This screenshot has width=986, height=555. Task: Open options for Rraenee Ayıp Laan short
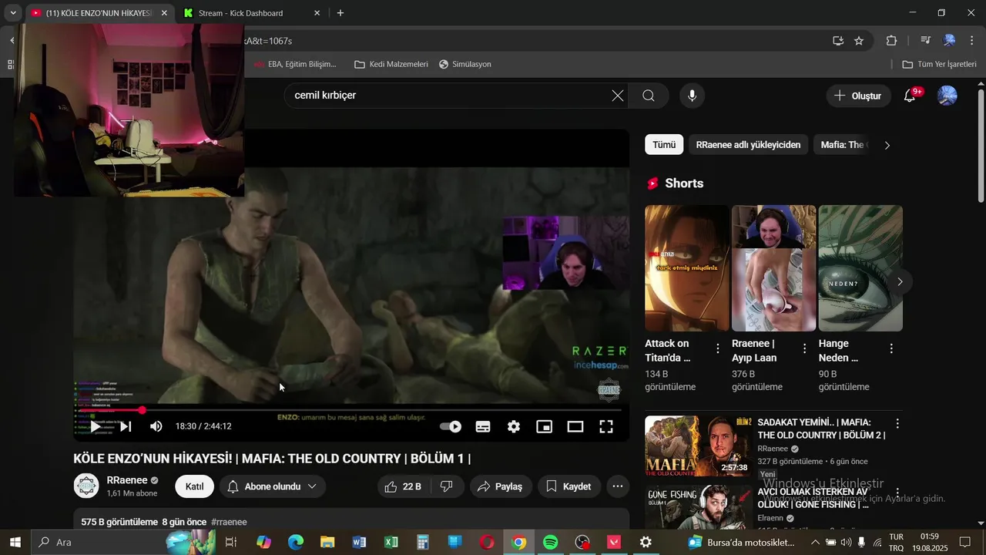point(805,348)
